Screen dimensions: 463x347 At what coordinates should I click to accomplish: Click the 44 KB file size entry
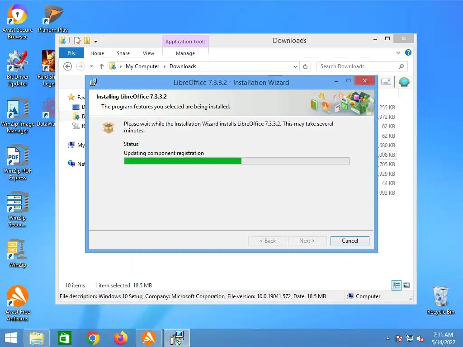388,183
